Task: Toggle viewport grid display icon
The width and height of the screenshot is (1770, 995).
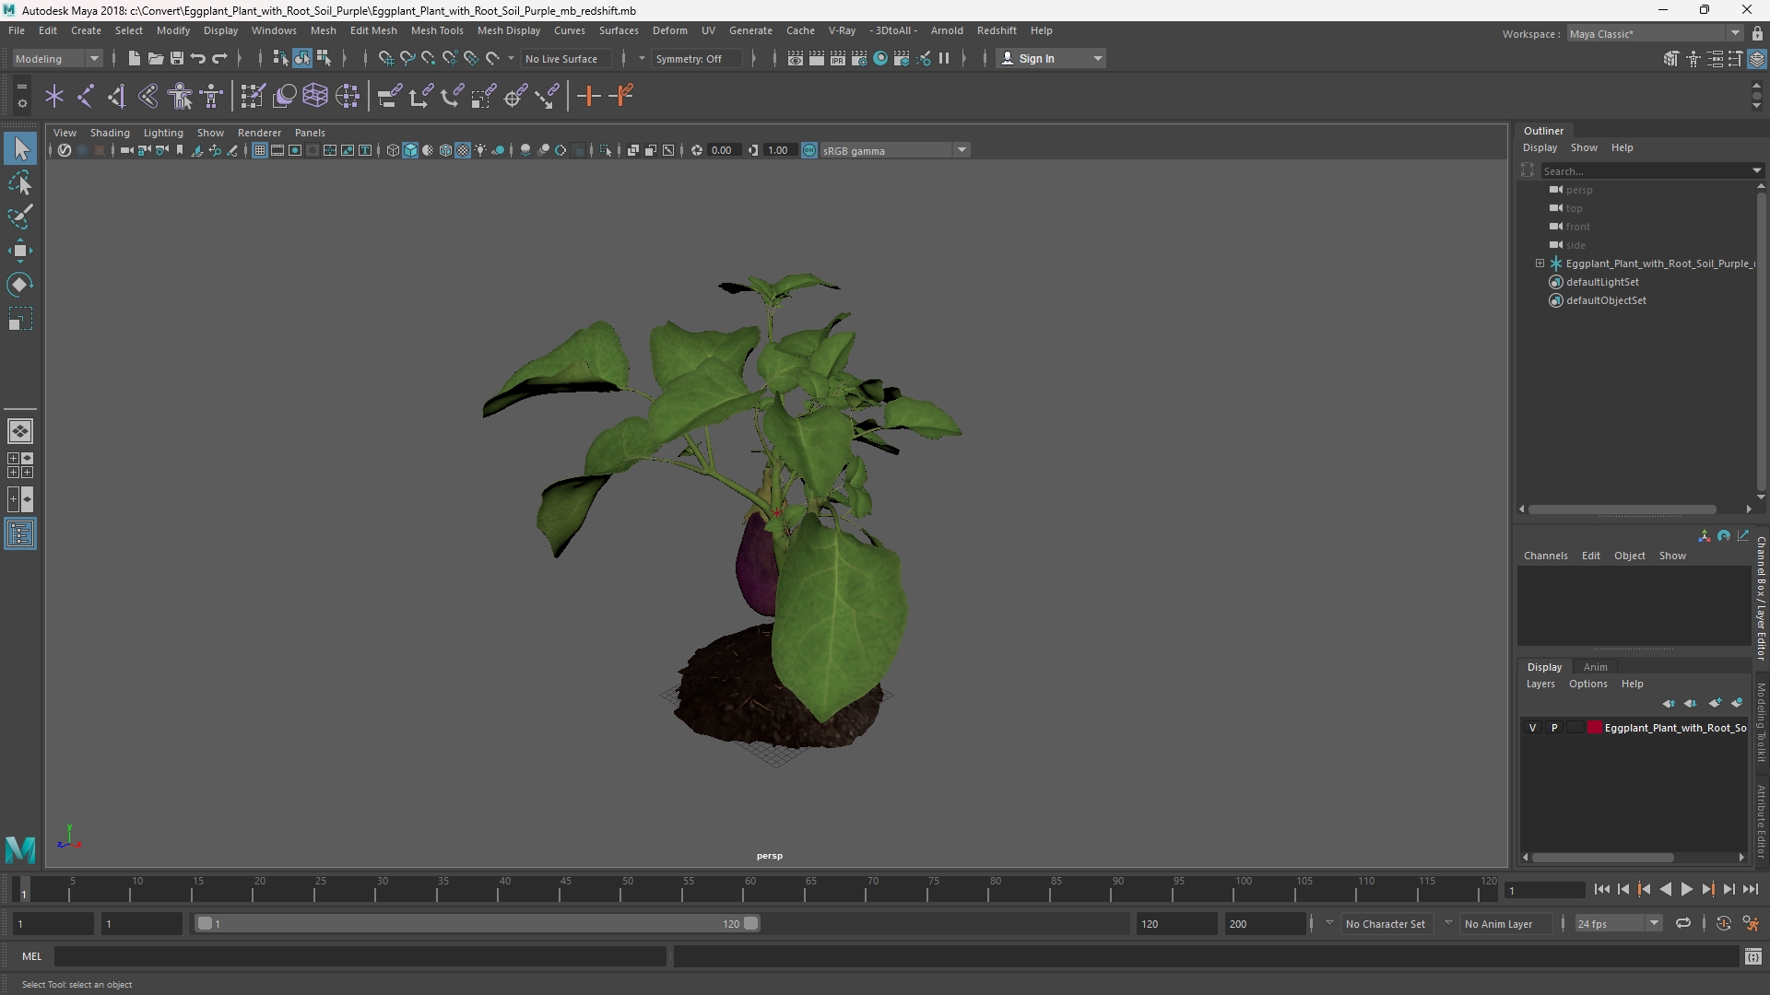Action: point(260,150)
